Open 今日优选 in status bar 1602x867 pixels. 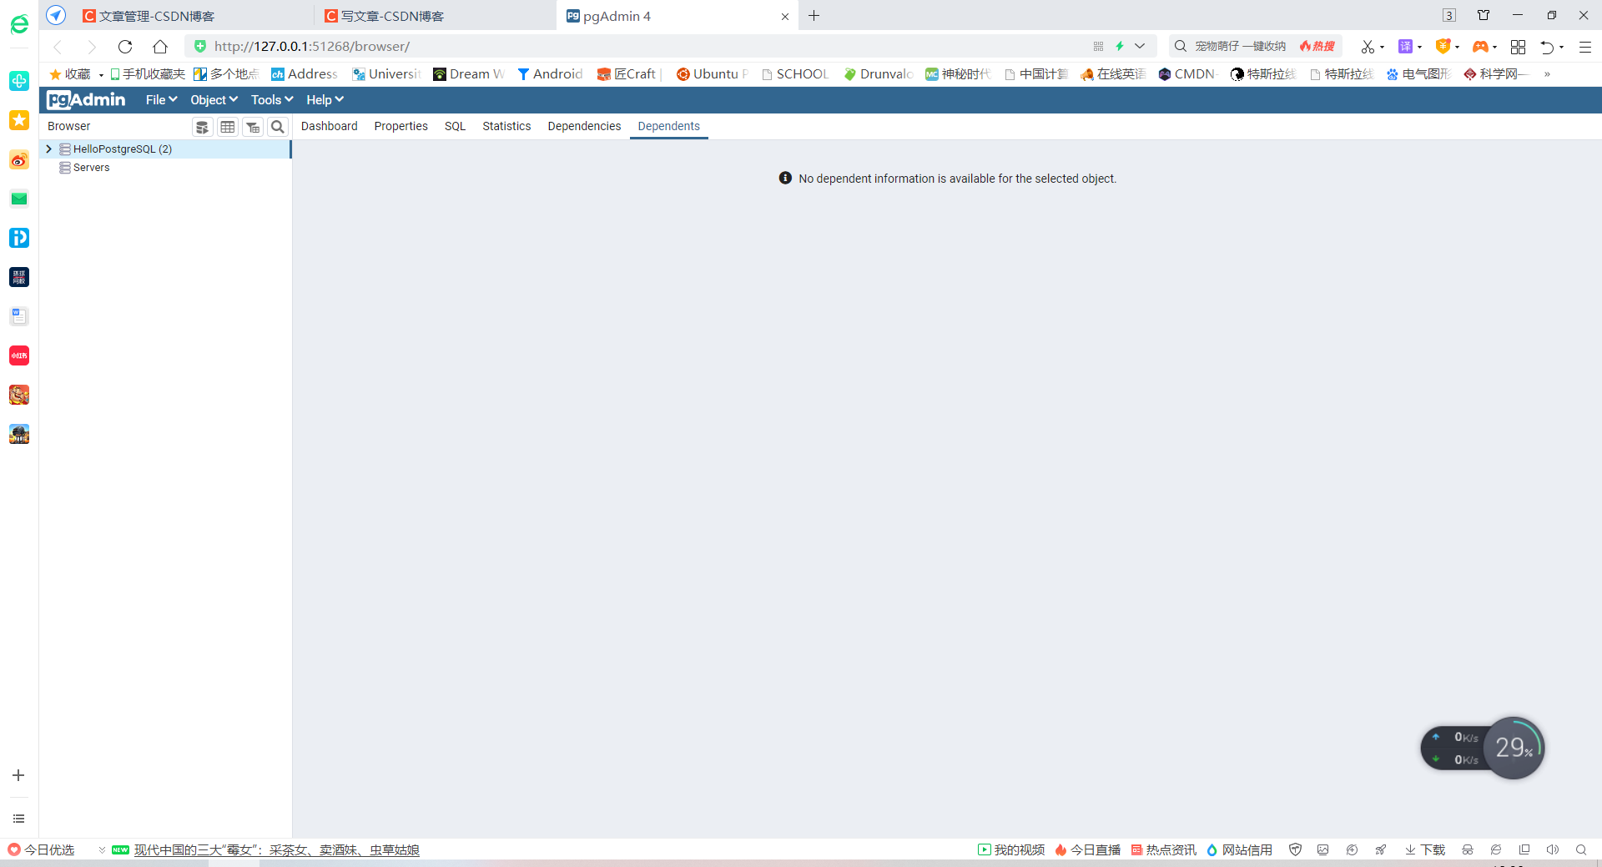coord(41,849)
